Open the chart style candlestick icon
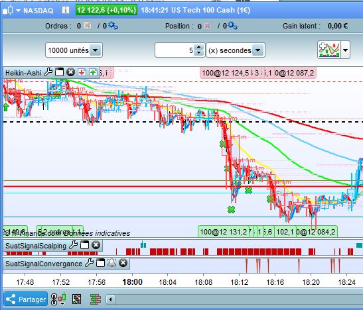The height and width of the screenshot is (310, 363). coord(8,11)
